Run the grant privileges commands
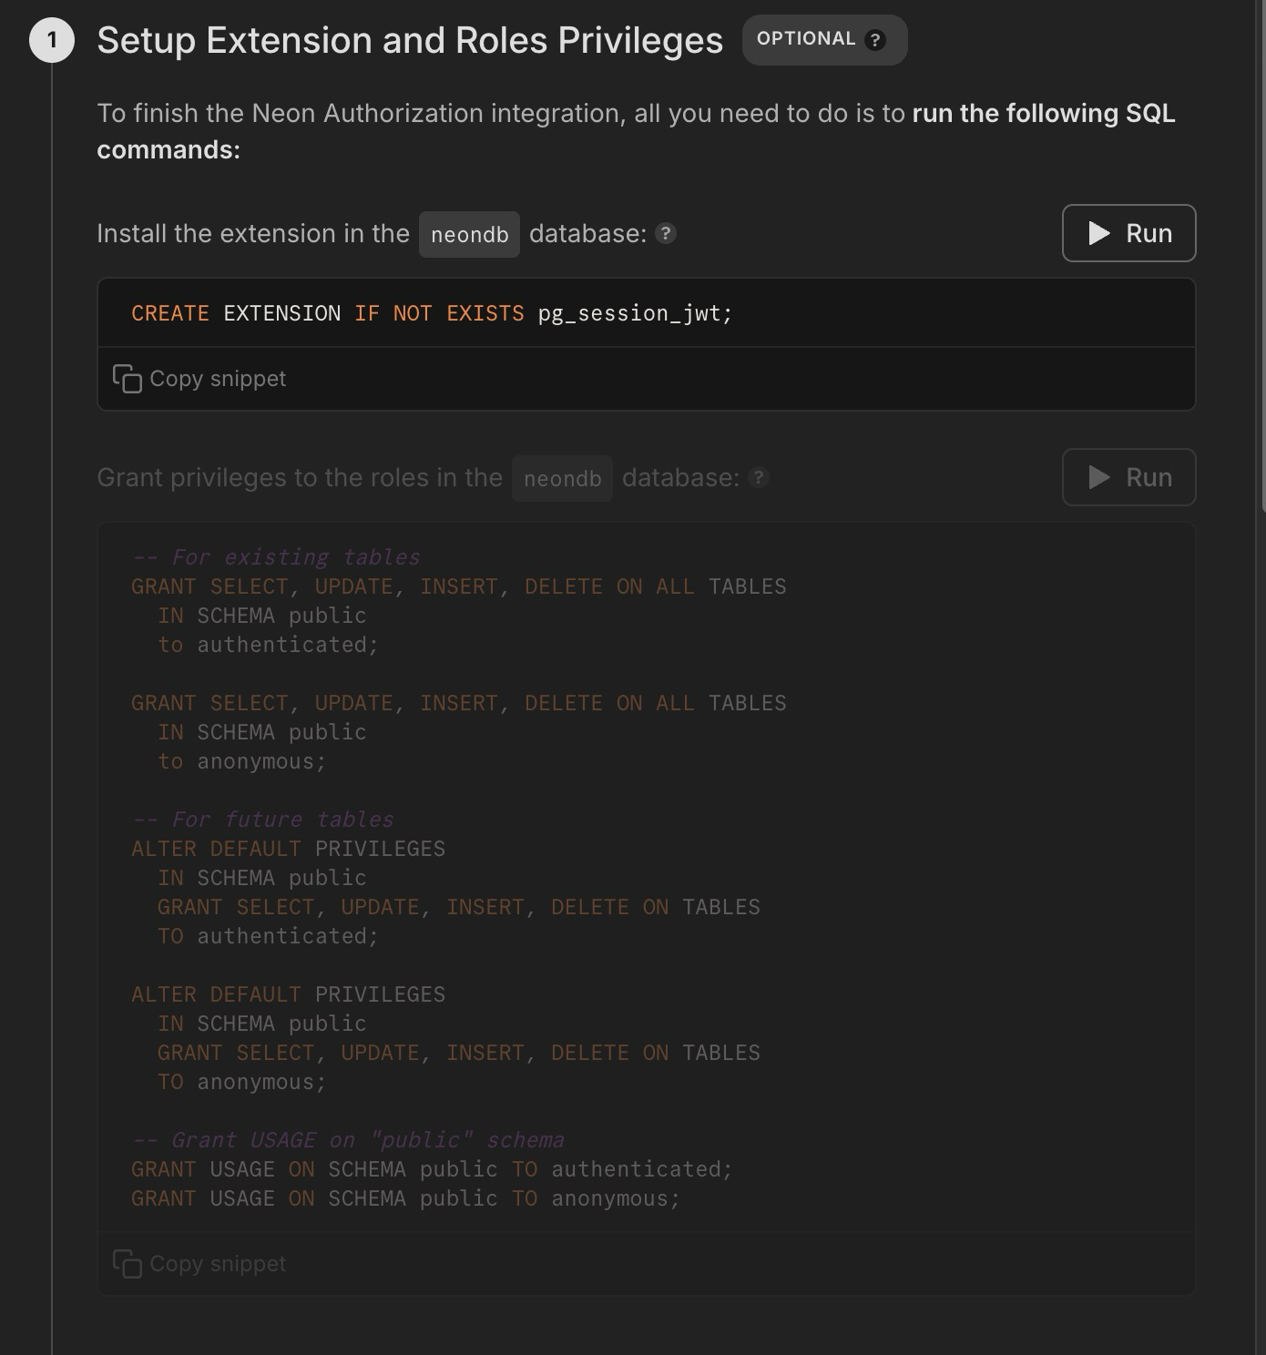1266x1355 pixels. click(1128, 478)
